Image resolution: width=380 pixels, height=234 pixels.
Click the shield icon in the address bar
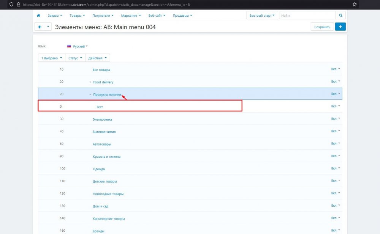click(x=11, y=4)
